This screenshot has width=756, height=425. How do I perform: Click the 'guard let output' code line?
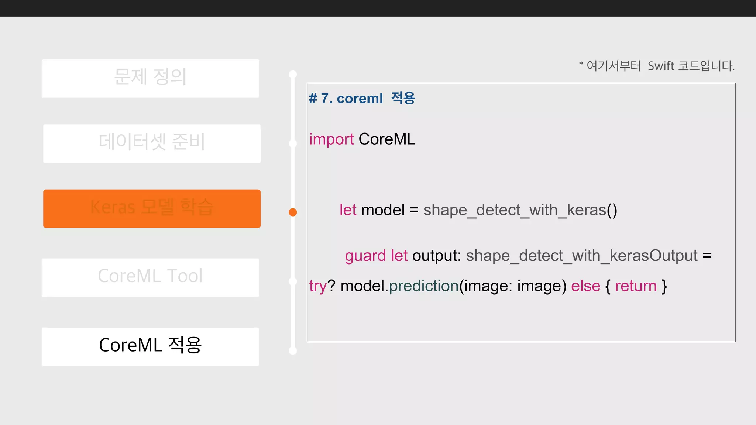pyautogui.click(x=528, y=256)
